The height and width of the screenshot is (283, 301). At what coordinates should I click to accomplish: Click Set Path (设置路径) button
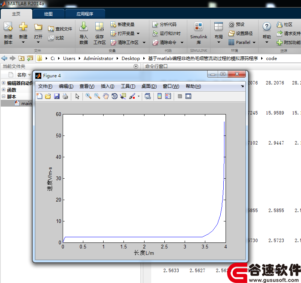coord(241,33)
